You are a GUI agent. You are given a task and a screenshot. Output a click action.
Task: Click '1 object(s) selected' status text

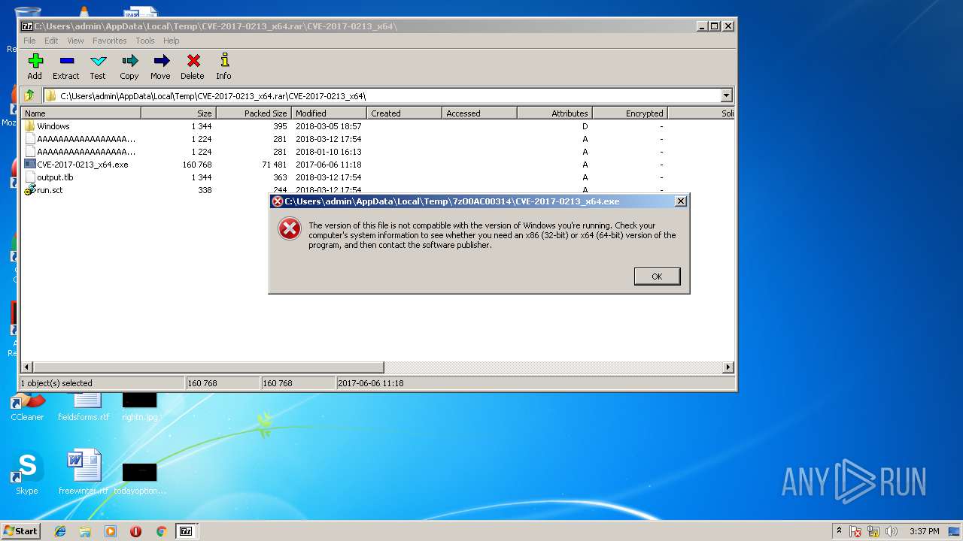pyautogui.click(x=56, y=383)
